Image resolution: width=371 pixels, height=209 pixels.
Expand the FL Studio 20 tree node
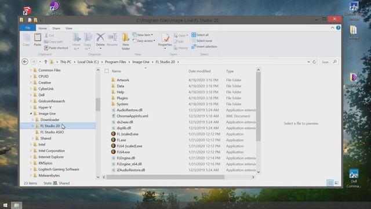[x=33, y=126]
